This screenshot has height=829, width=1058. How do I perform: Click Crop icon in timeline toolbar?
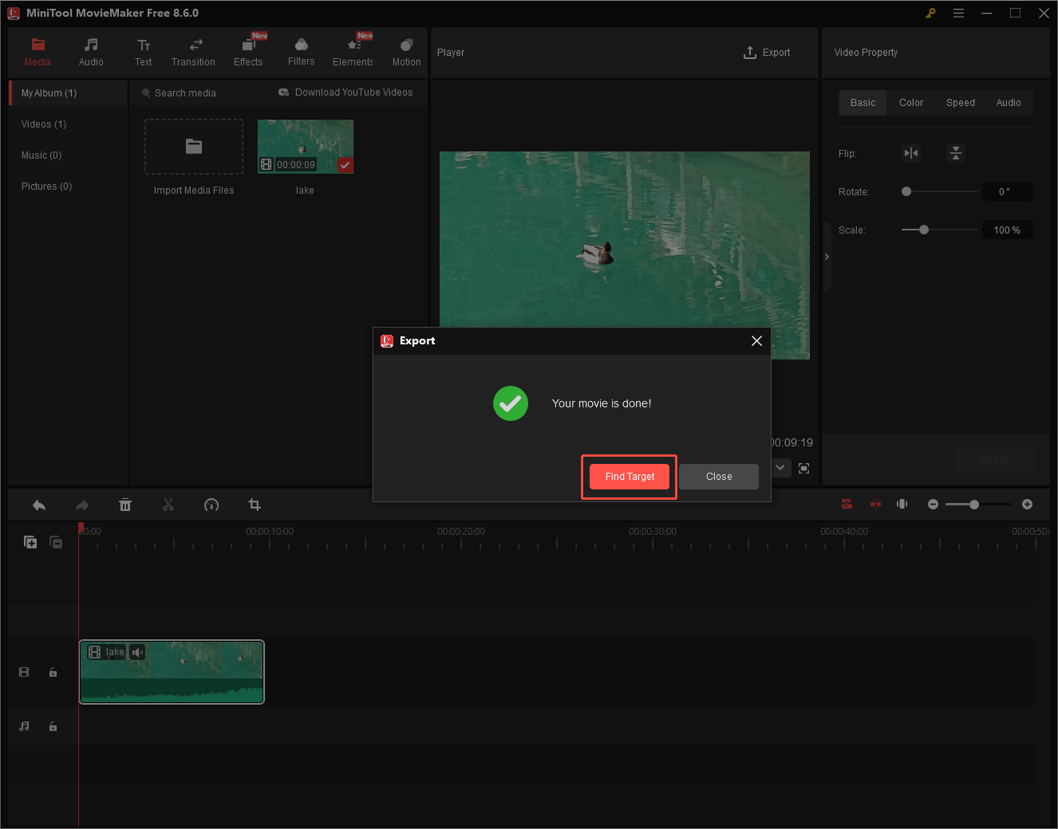(255, 505)
